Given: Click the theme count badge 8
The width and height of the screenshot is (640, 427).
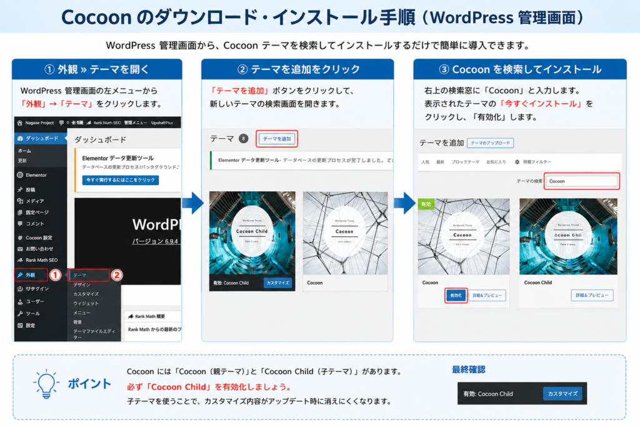Looking at the screenshot, I should coord(243,139).
